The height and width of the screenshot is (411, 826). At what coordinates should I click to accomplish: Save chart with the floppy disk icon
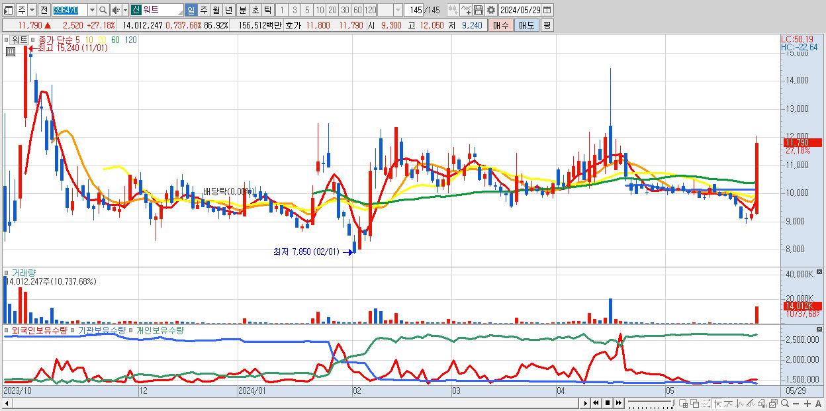pyautogui.click(x=479, y=11)
